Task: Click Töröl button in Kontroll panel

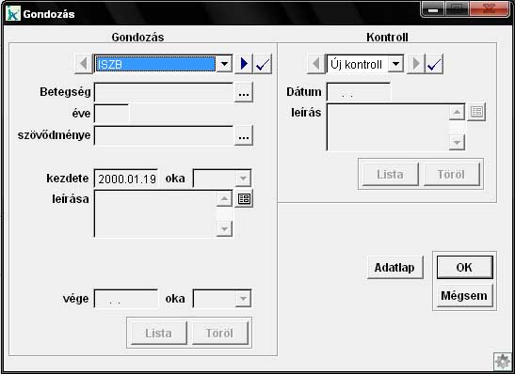Action: (x=451, y=174)
